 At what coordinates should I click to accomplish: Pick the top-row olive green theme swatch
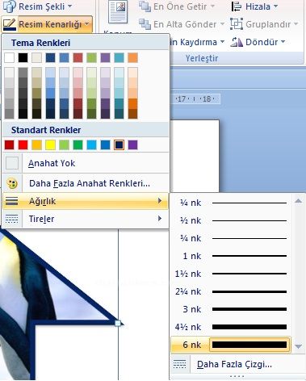pos(92,57)
